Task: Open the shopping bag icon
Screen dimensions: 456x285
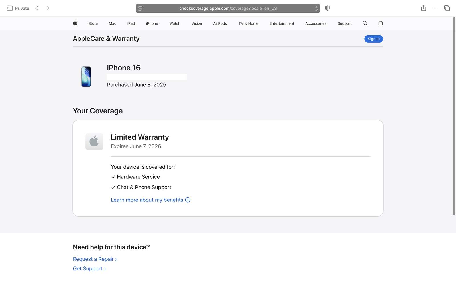Action: (x=380, y=23)
